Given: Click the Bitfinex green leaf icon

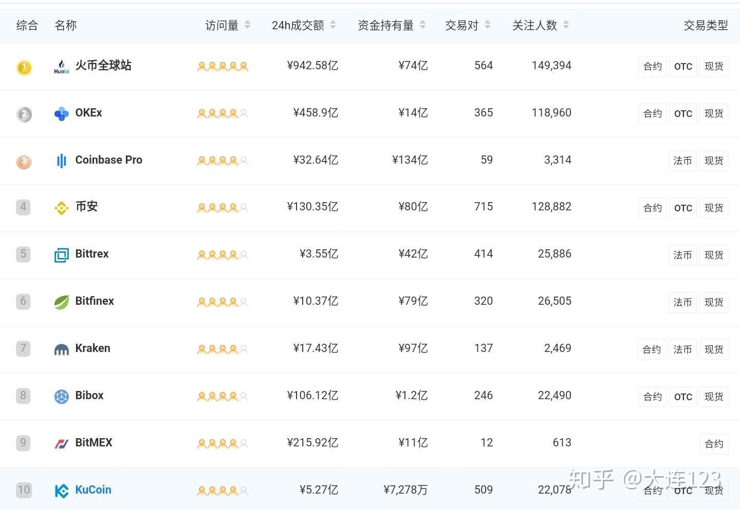Looking at the screenshot, I should pos(61,302).
